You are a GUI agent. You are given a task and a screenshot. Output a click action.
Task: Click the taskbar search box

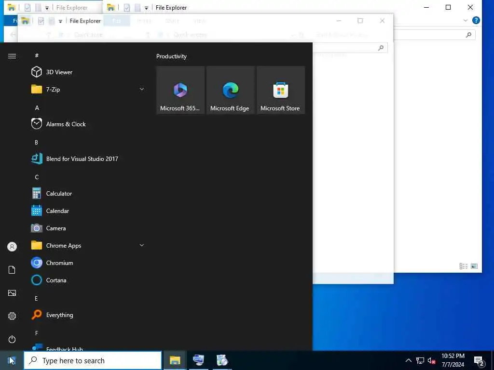click(x=93, y=360)
